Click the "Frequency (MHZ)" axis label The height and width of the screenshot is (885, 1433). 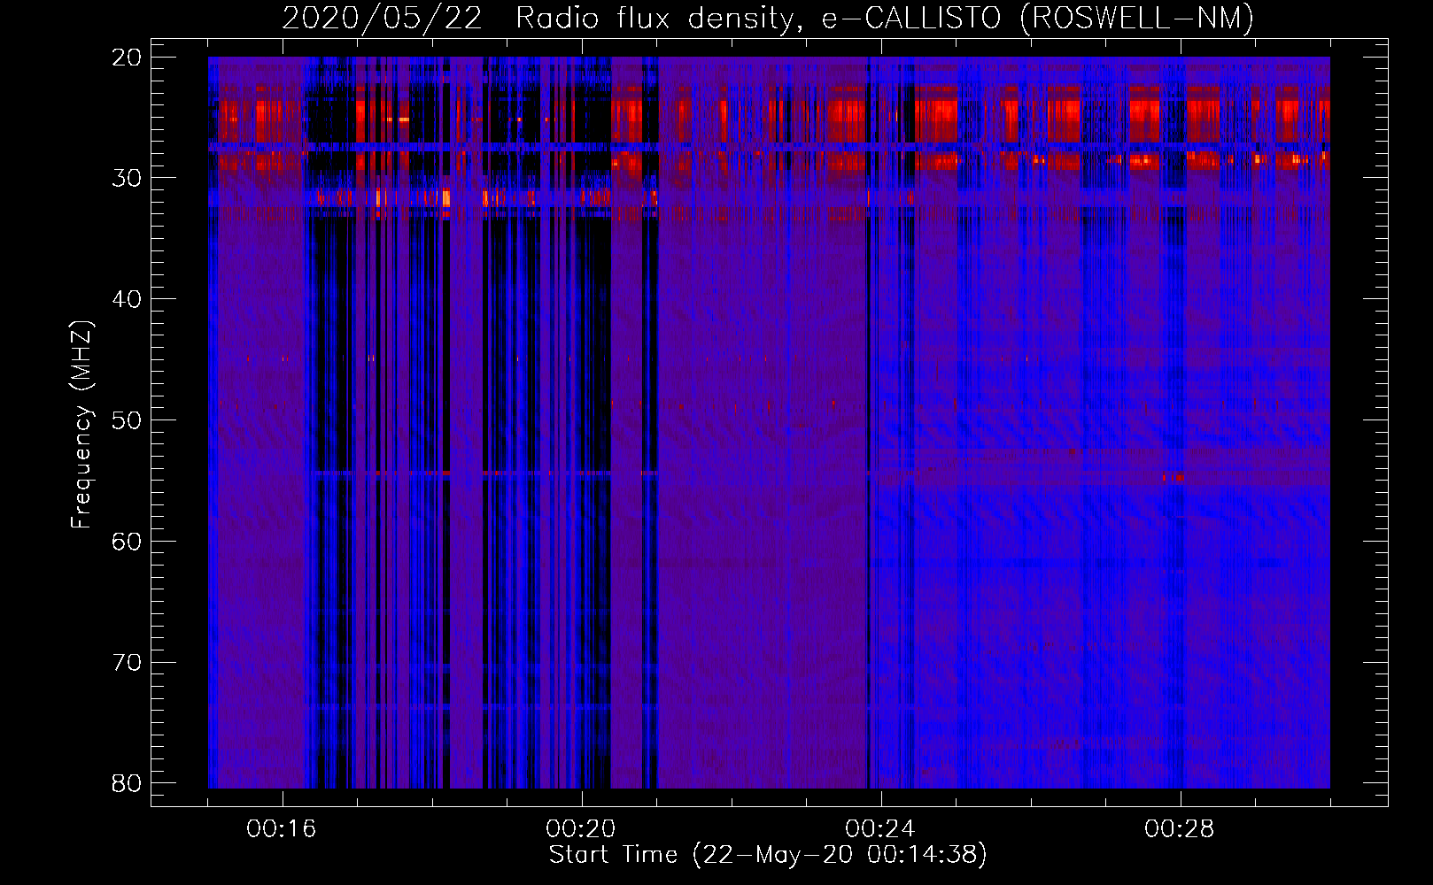pos(81,424)
